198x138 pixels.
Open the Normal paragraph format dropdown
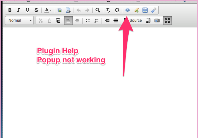20,20
